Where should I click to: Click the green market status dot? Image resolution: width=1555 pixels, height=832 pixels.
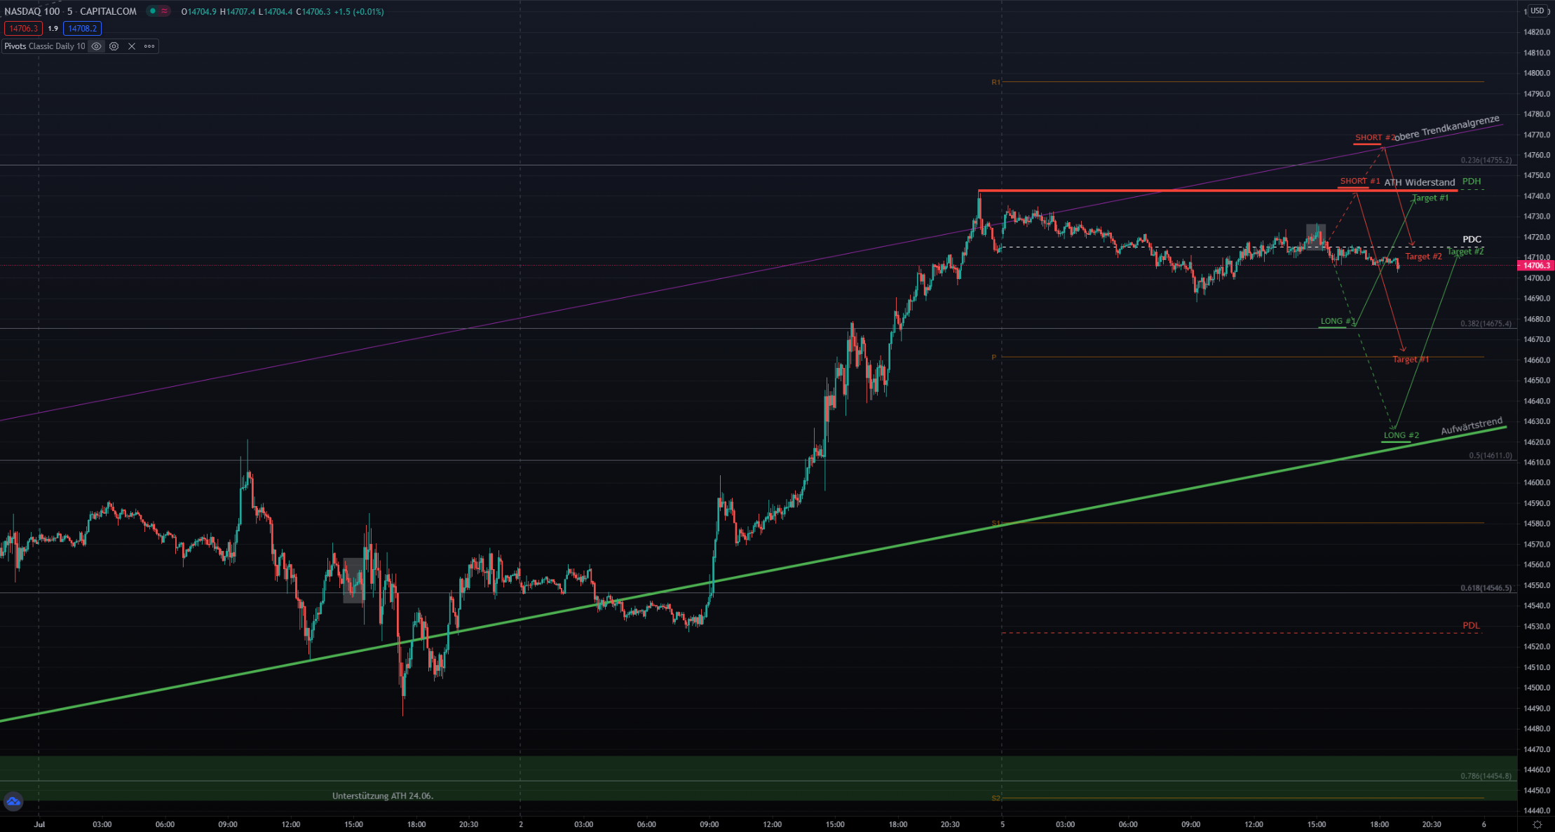tap(152, 11)
